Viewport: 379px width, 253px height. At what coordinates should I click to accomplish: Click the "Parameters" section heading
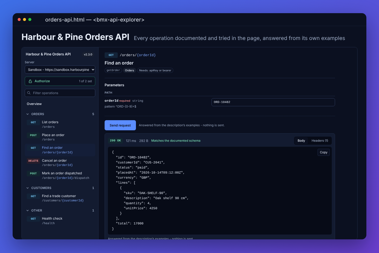pyautogui.click(x=114, y=85)
